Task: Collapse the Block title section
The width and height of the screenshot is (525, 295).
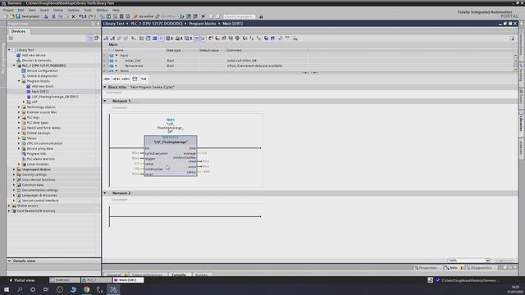Action: click(105, 87)
